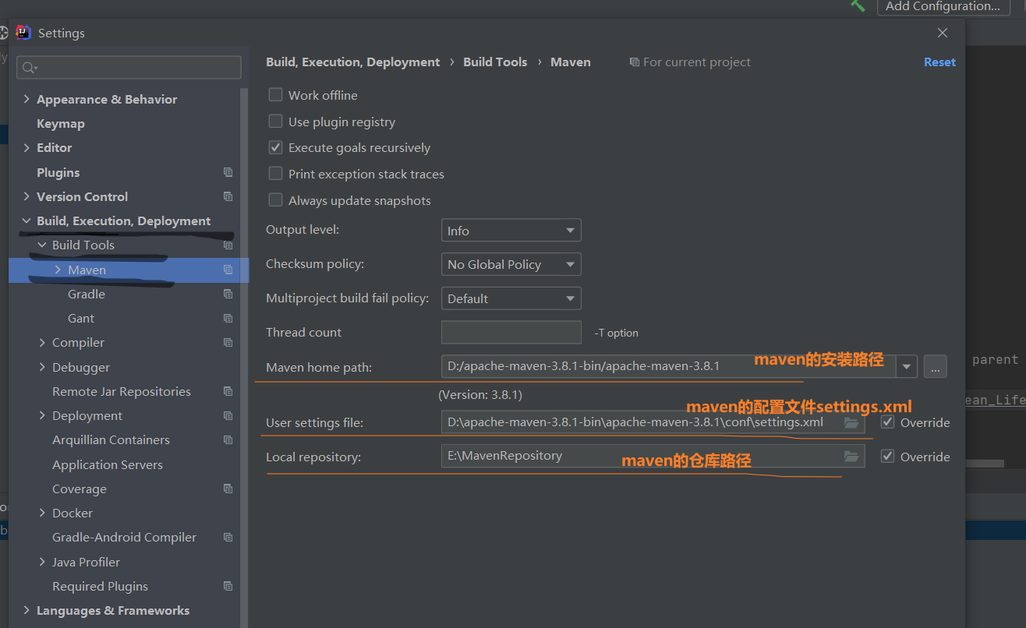Click the project-level icon next to Version Control
The image size is (1026, 628).
pyautogui.click(x=228, y=196)
